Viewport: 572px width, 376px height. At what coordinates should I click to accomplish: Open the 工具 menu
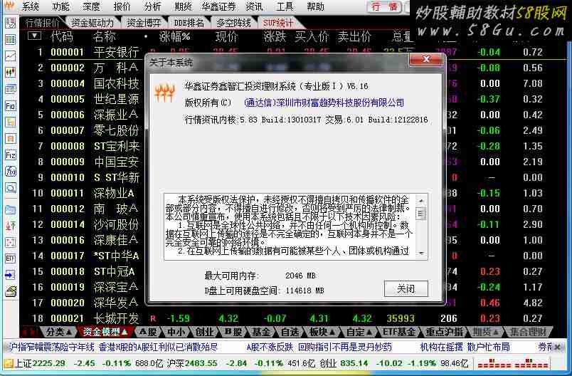coord(285,6)
